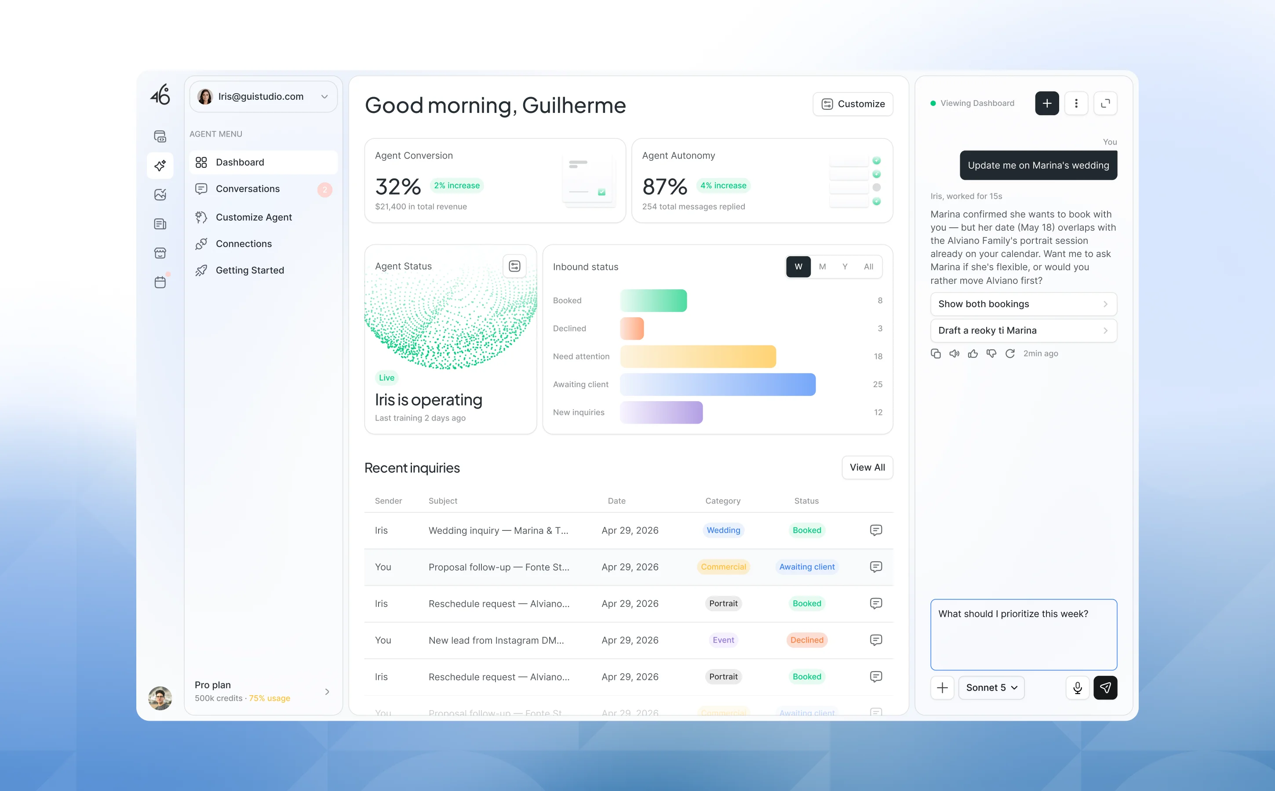Click the Customize button
Viewport: 1275px width, 791px height.
[x=852, y=104]
